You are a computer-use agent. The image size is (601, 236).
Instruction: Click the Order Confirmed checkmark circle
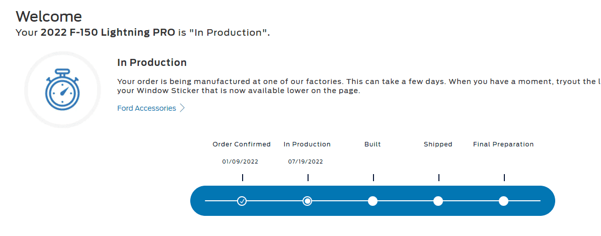(242, 201)
